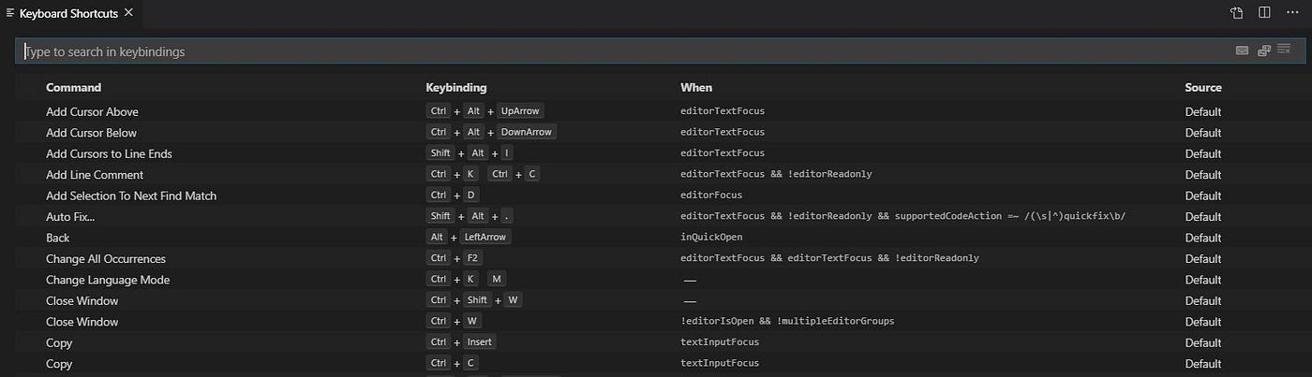
Task: Select the Auto Fix... command row
Action: [x=70, y=217]
